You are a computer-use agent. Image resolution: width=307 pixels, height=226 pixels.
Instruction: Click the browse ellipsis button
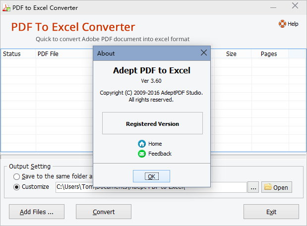pos(253,187)
